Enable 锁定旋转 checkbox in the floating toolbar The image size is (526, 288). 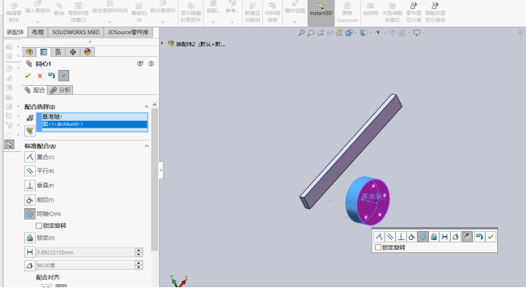378,248
